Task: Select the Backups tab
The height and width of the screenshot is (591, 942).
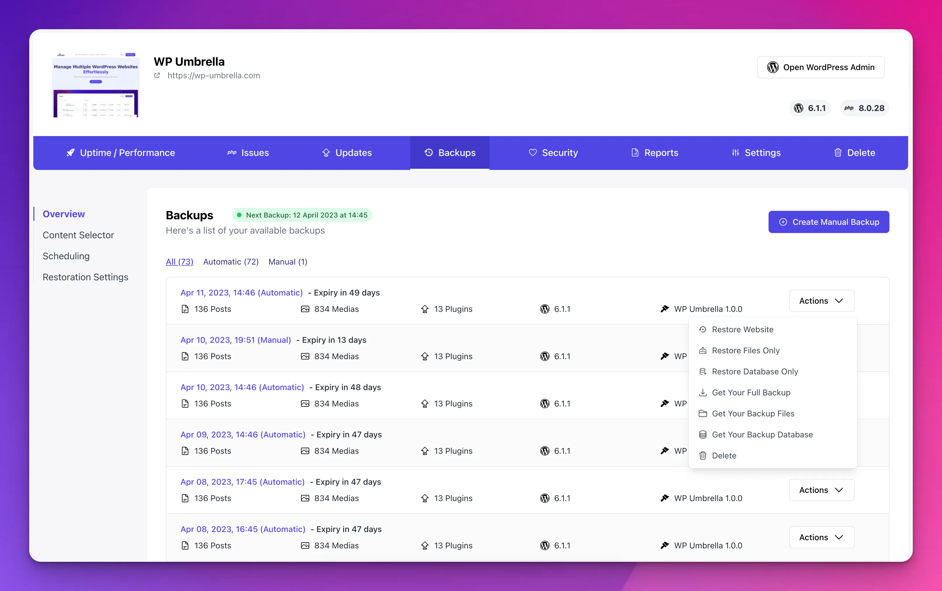Action: click(450, 153)
